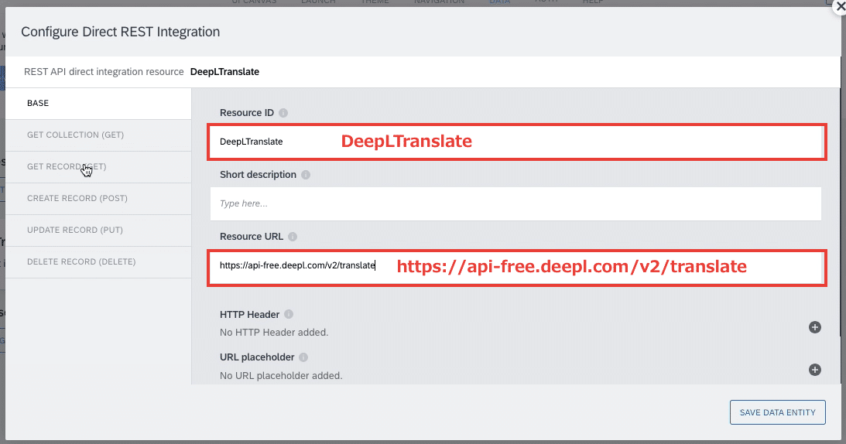Click the 'No URL placeholder added.' text
This screenshot has height=444, width=846.
click(280, 375)
